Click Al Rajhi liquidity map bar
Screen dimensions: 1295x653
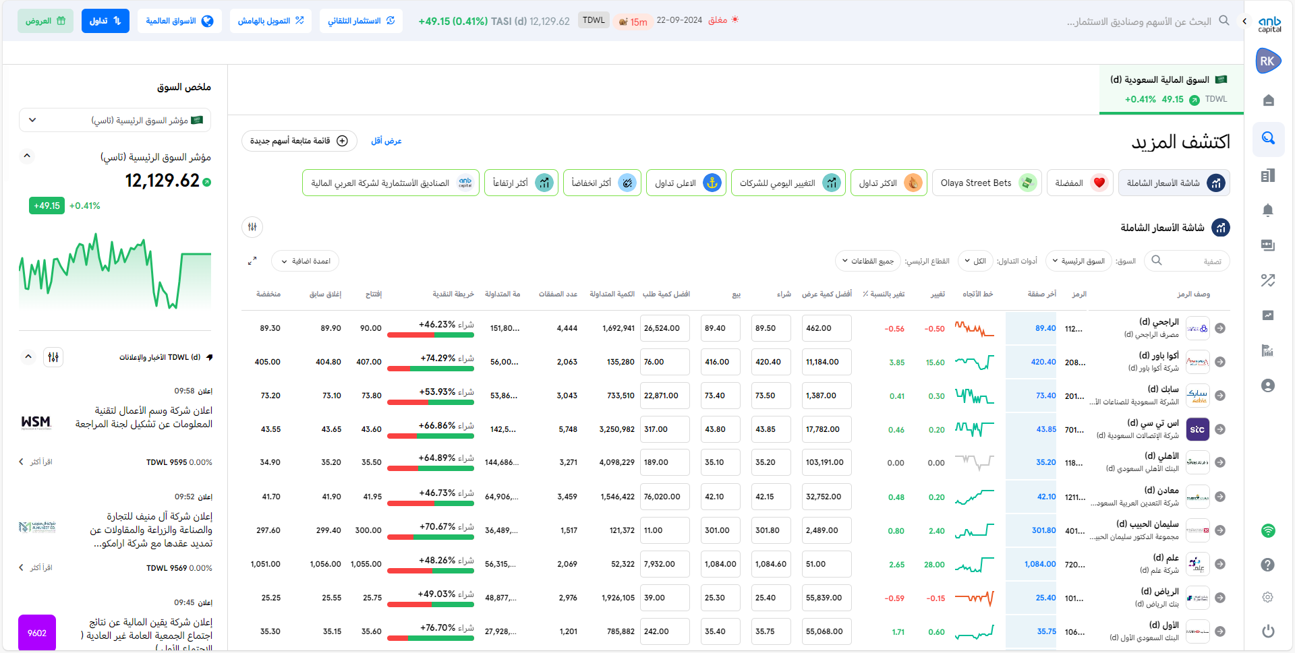[430, 334]
